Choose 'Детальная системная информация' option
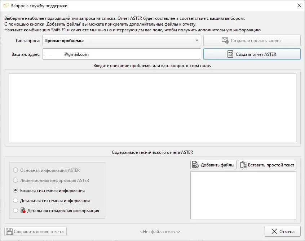This screenshot has height=241, width=305. [x=16, y=201]
